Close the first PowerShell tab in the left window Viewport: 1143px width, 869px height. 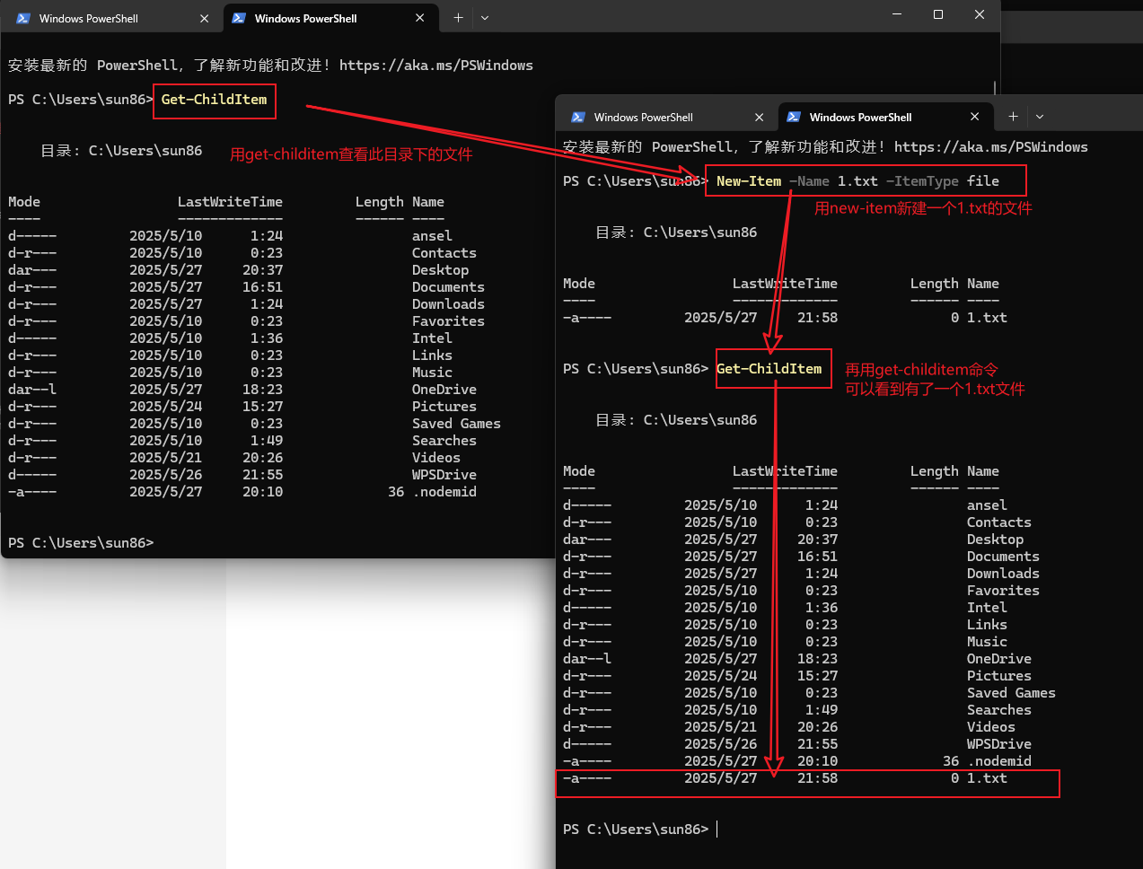[x=205, y=17]
